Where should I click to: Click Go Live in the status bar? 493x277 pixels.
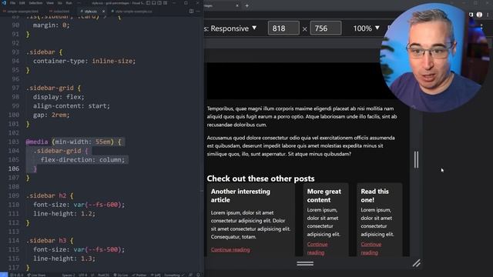(x=120, y=275)
